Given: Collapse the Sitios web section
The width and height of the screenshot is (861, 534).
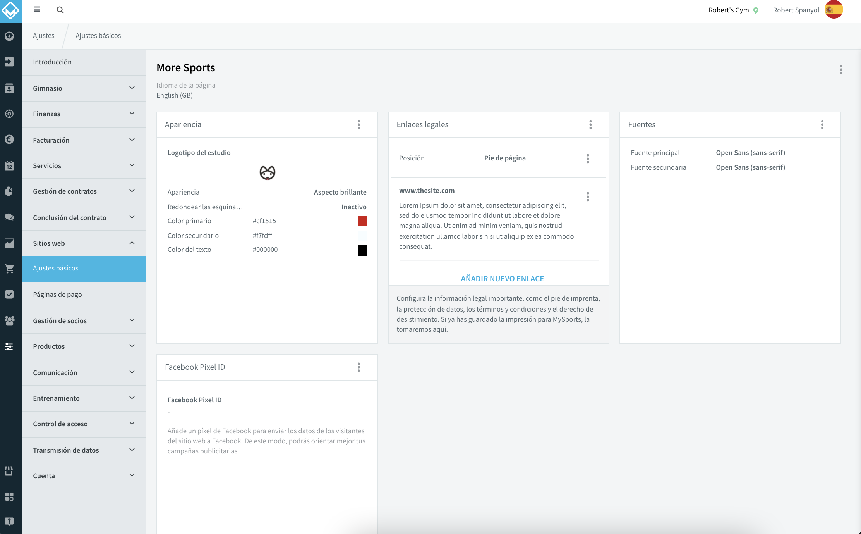Looking at the screenshot, I should point(84,243).
